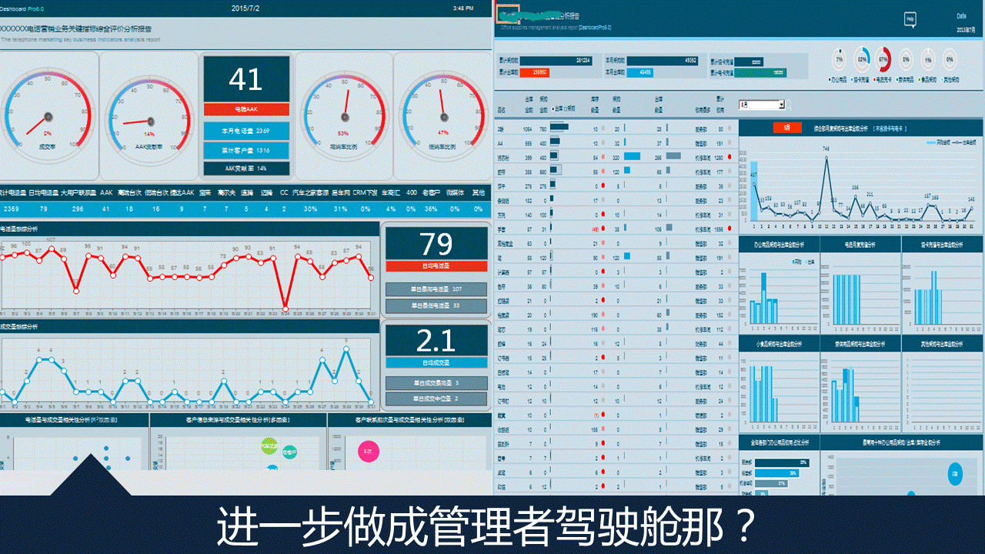The width and height of the screenshot is (985, 554).
Task: Click the red dot in 1280 row
Action: 729,157
